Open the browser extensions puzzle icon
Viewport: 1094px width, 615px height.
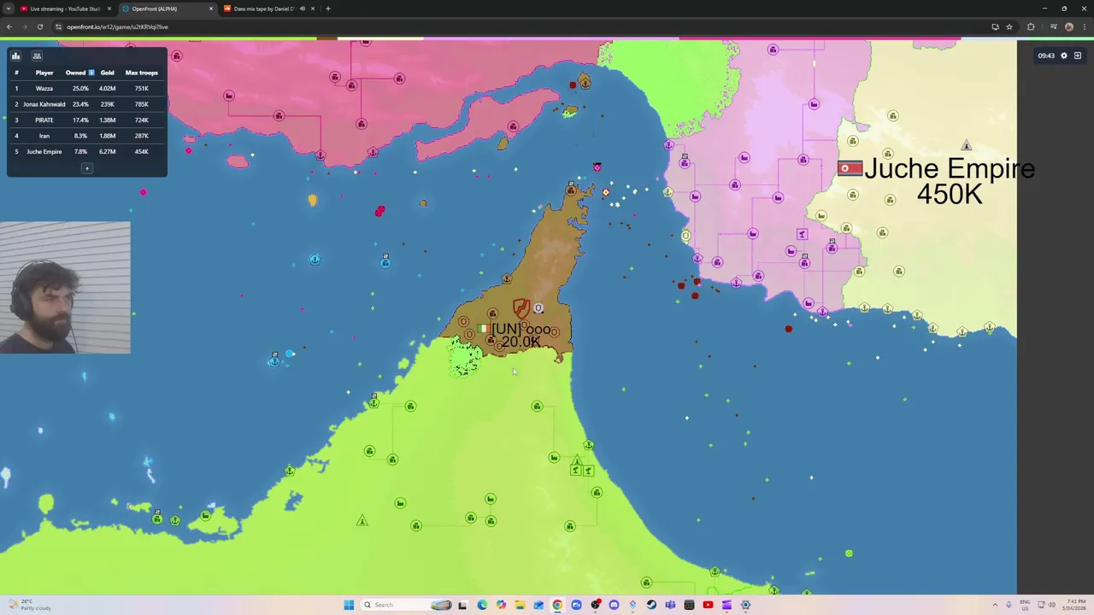coord(1031,26)
